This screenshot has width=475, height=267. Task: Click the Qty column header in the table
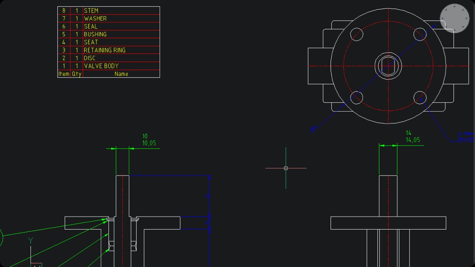pos(76,74)
